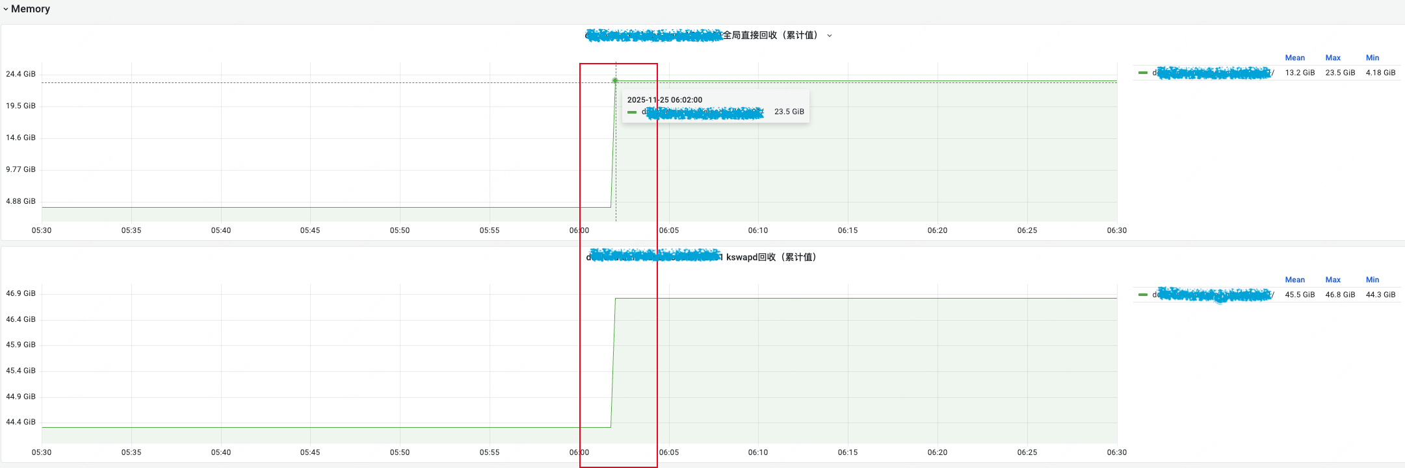1405x468 pixels.
Task: Click the 46.8 GiB Max value in kswapd legend
Action: point(1340,295)
